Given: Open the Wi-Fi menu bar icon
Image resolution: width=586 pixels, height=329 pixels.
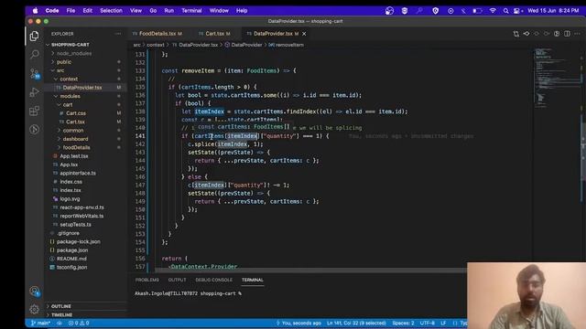Looking at the screenshot, I should tap(493, 11).
